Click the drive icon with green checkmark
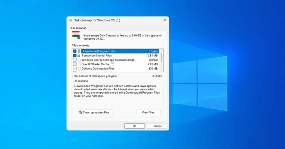Viewport: 285px width, 149px height. pos(76,35)
